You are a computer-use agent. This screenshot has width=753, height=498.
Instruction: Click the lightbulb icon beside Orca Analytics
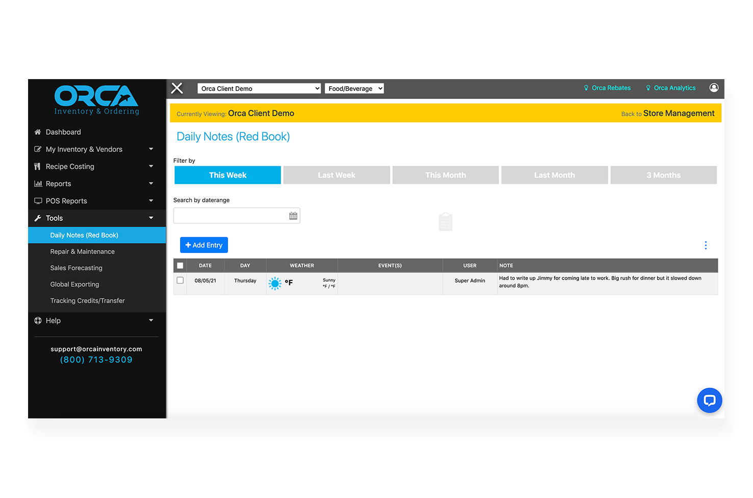[648, 88]
